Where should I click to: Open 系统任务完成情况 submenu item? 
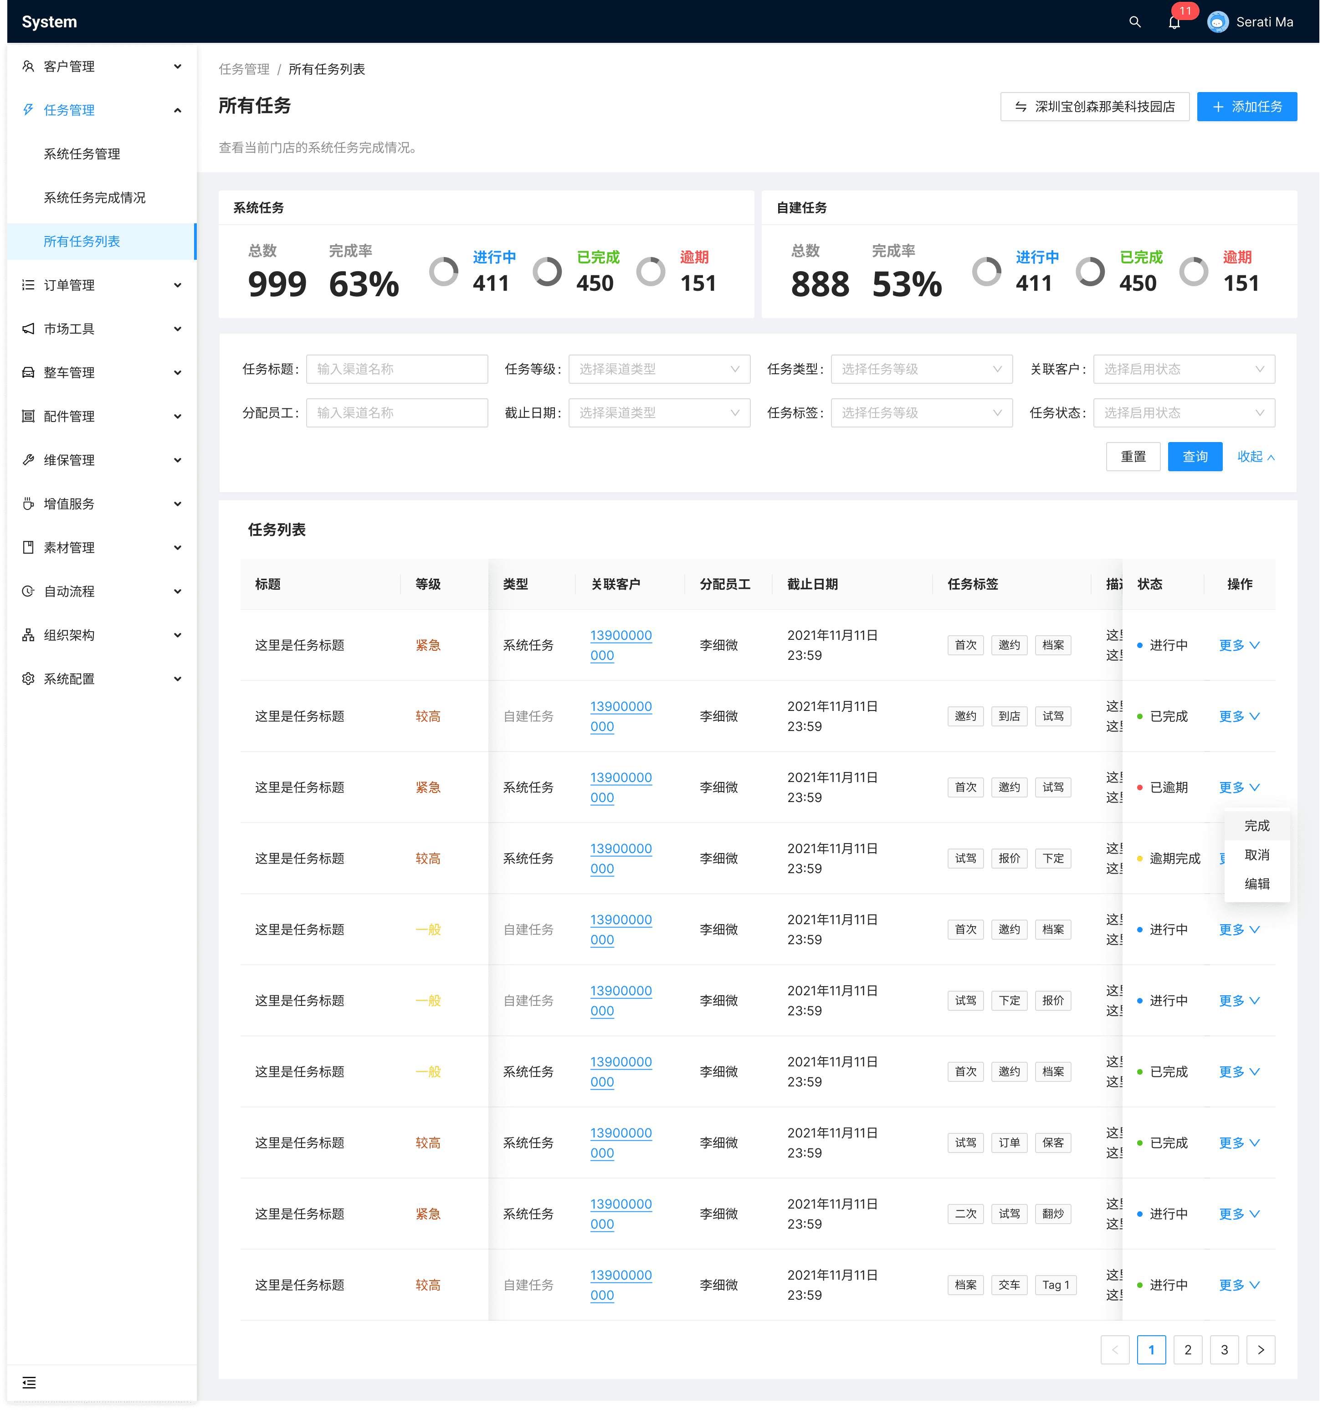(x=94, y=198)
